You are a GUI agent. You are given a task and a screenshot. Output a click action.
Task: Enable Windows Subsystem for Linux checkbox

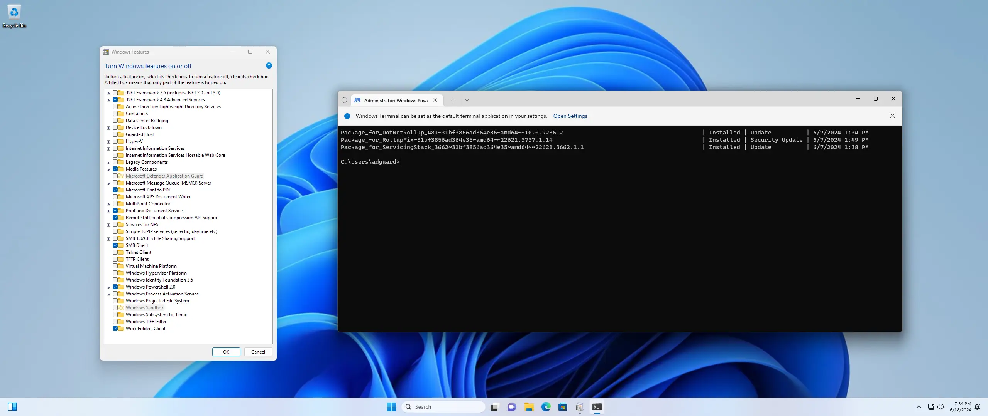tap(115, 315)
